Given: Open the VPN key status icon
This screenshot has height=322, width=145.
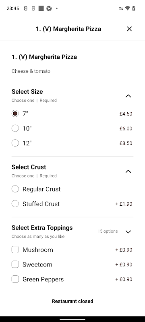Looking at the screenshot, I should pyautogui.click(x=121, y=8).
